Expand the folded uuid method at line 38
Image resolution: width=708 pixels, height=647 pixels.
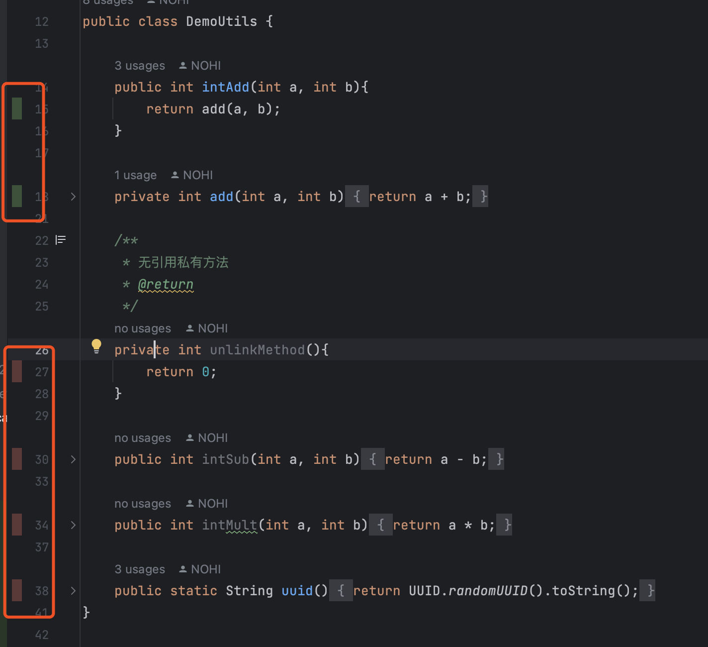[73, 591]
